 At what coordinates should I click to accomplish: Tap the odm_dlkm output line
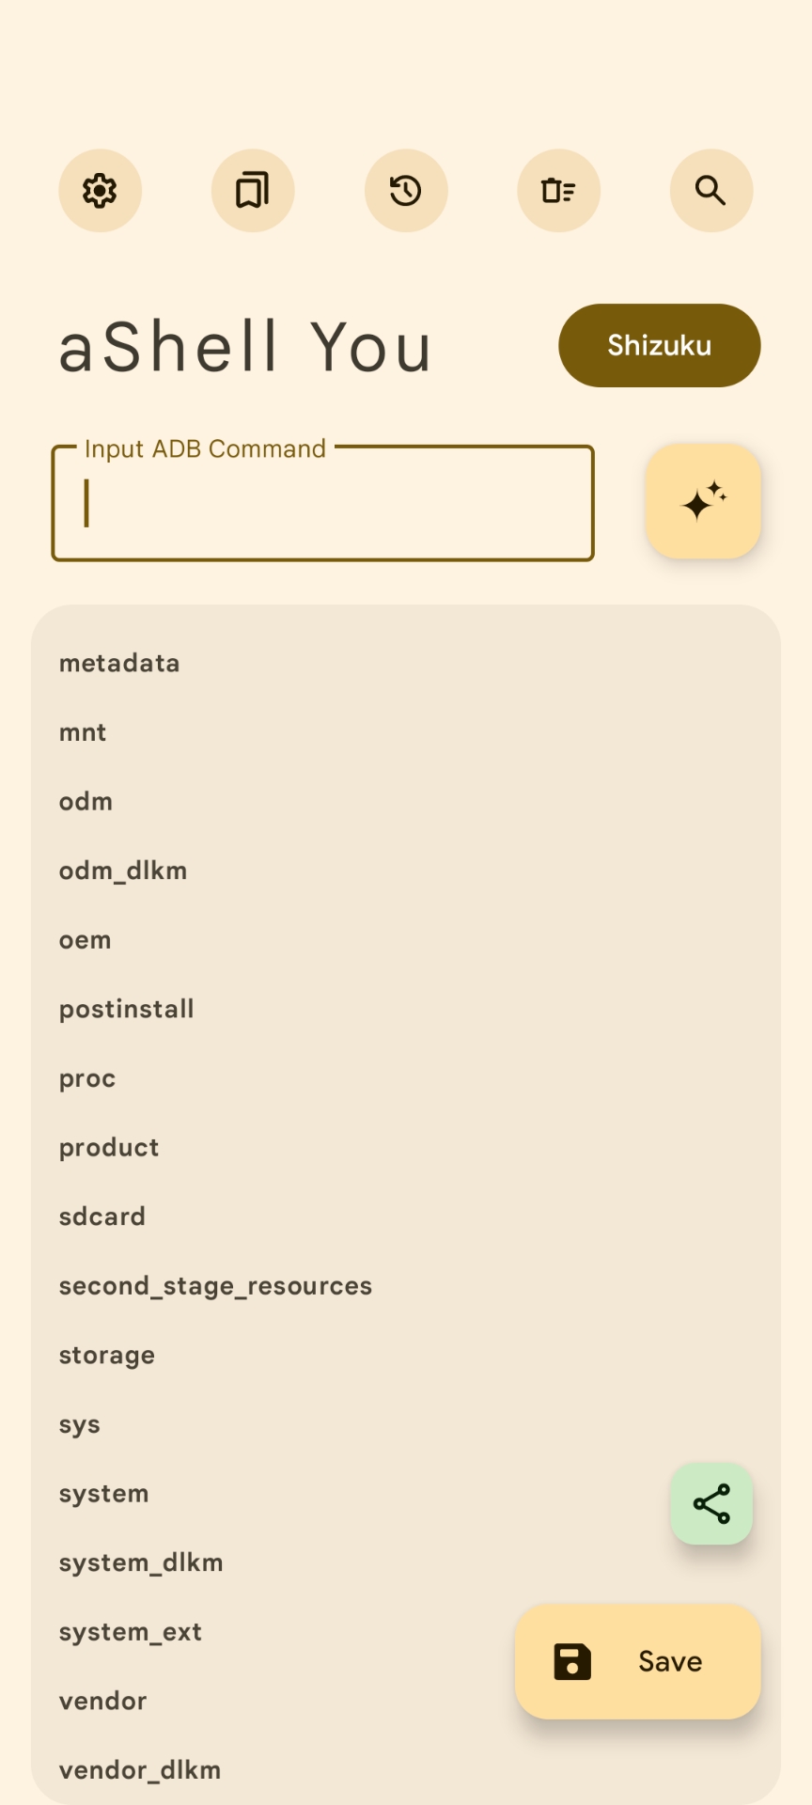(x=123, y=871)
